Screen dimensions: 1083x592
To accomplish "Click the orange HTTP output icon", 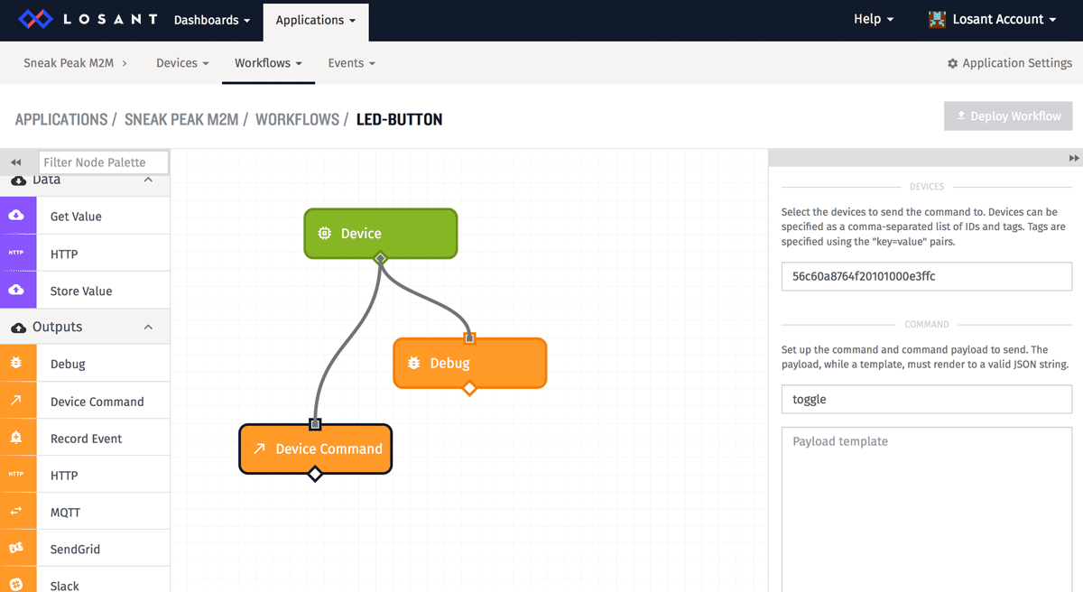I will 16,475.
